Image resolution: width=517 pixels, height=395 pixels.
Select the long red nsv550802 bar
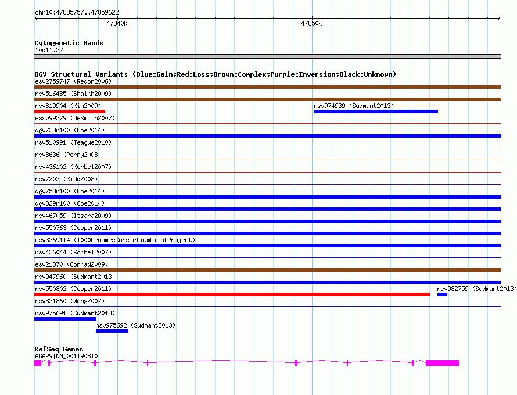click(232, 295)
